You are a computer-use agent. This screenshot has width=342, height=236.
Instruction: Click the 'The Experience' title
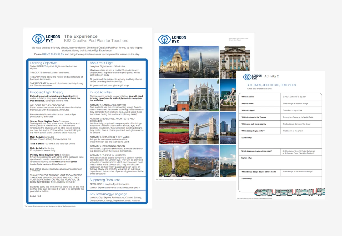click(x=81, y=36)
